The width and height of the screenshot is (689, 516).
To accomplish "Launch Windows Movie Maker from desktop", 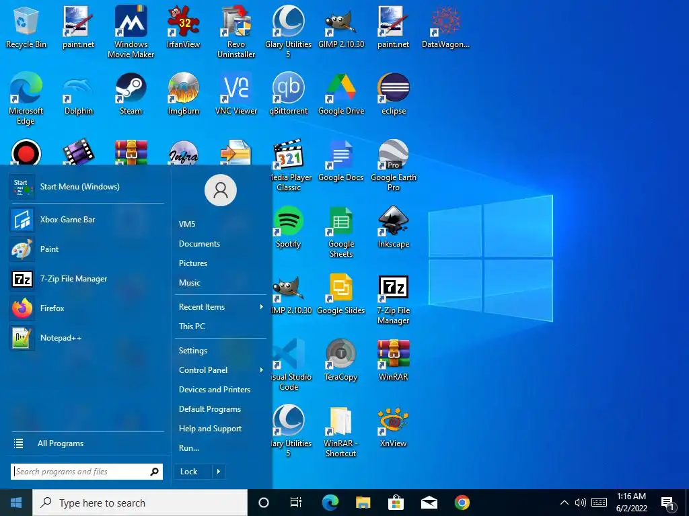I will [131, 32].
